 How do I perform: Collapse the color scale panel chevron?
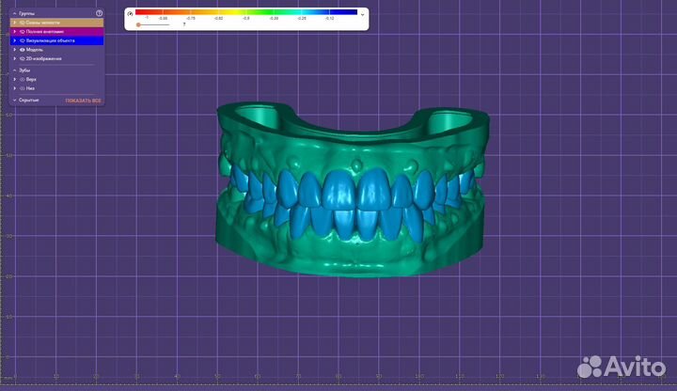(x=363, y=14)
